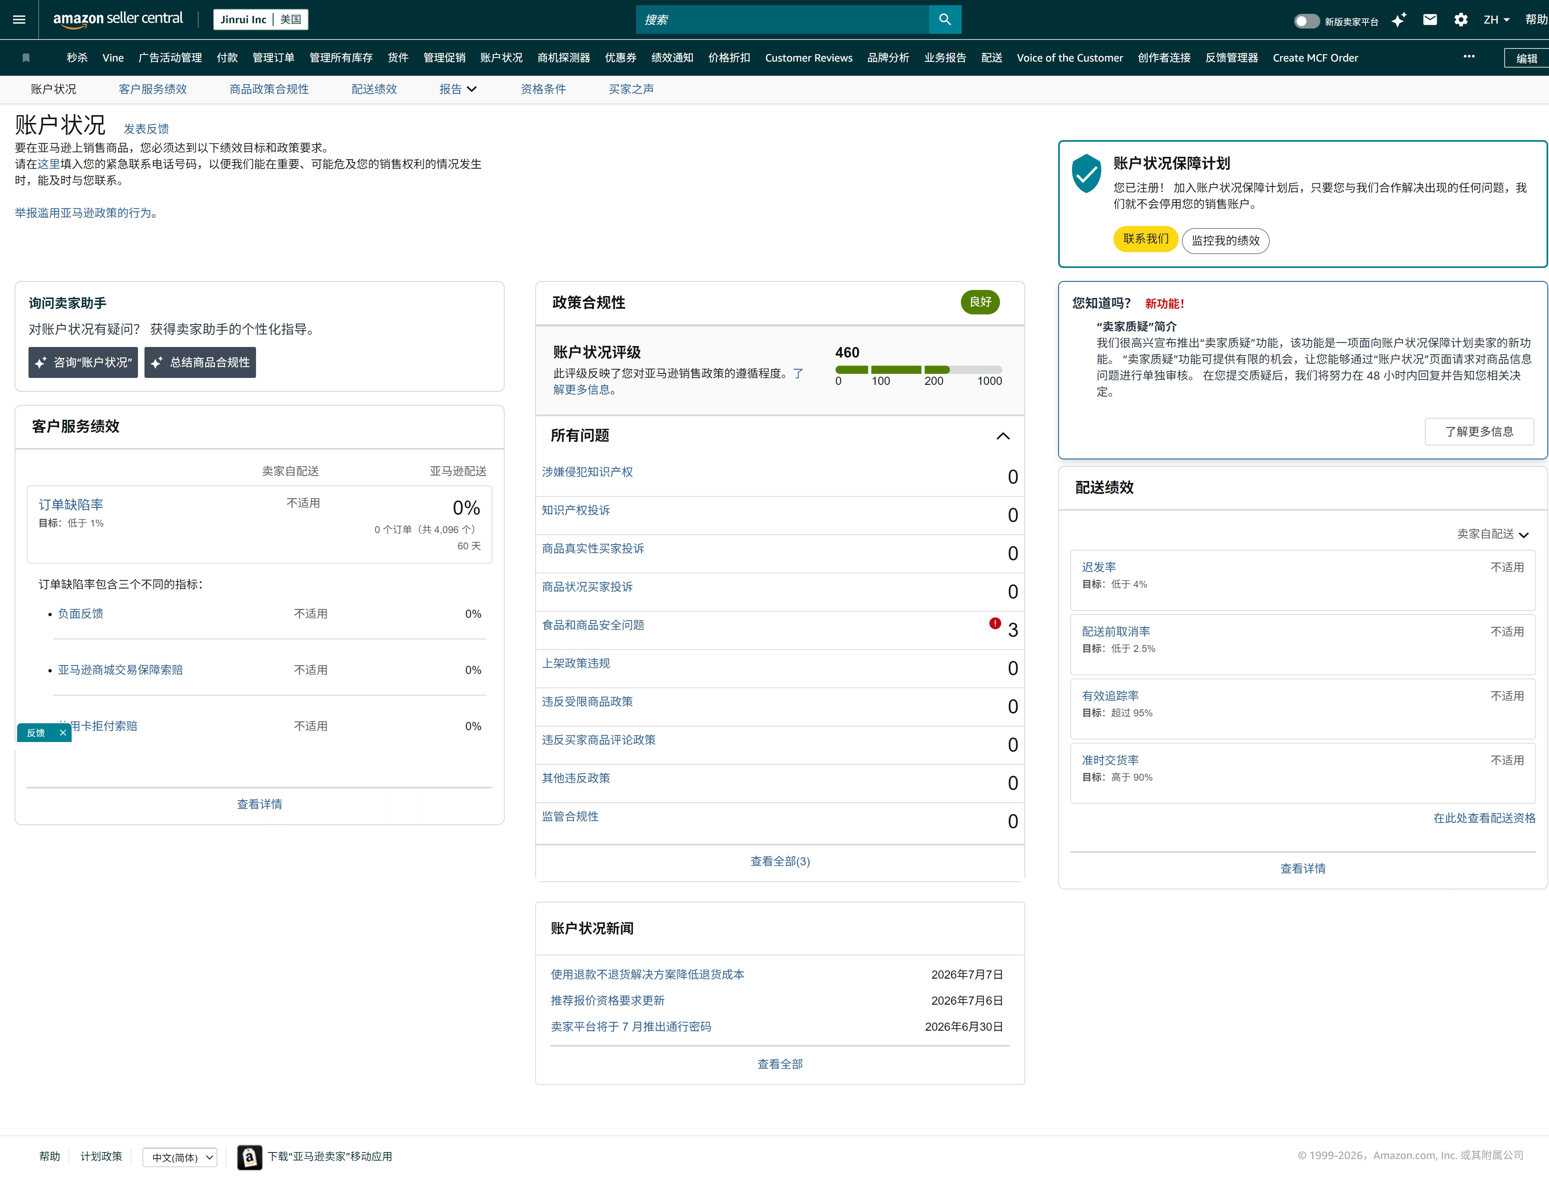Viewport: 1549px width, 1203px height.
Task: Click the Amazon Seller mobile app icon
Action: tap(249, 1157)
